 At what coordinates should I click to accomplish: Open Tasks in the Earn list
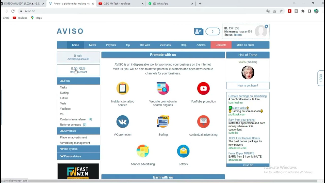tap(63, 87)
